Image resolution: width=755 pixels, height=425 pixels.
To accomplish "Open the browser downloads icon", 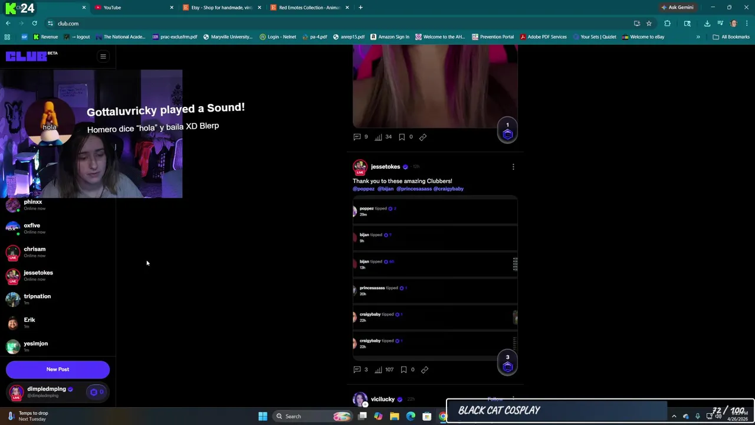I will pyautogui.click(x=707, y=24).
